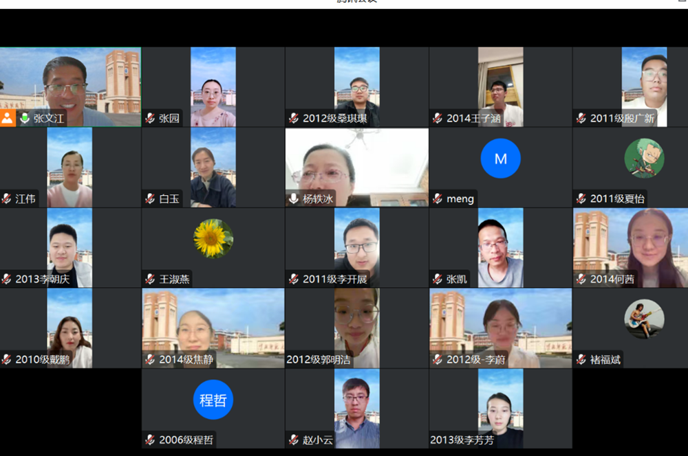Click the muted mic icon for 2006级程哲
This screenshot has width=688, height=456.
[150, 440]
